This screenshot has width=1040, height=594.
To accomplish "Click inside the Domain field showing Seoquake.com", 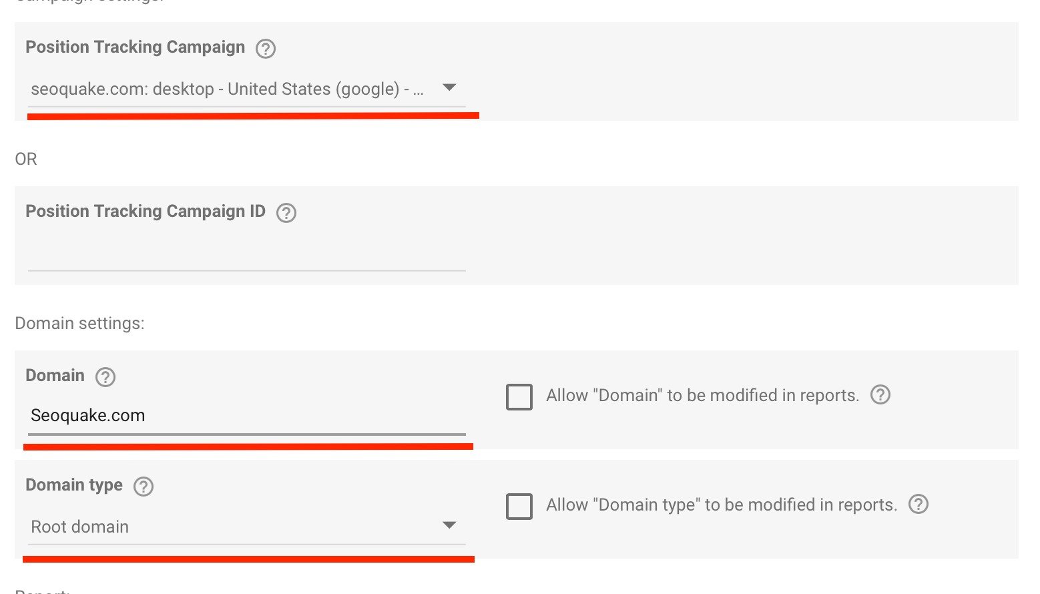I will (x=247, y=415).
